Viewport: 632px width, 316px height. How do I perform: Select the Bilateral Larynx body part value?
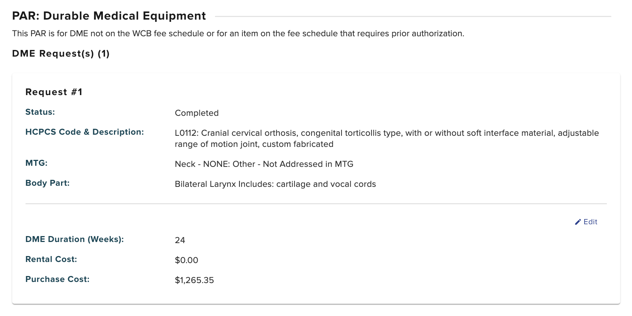pos(275,184)
